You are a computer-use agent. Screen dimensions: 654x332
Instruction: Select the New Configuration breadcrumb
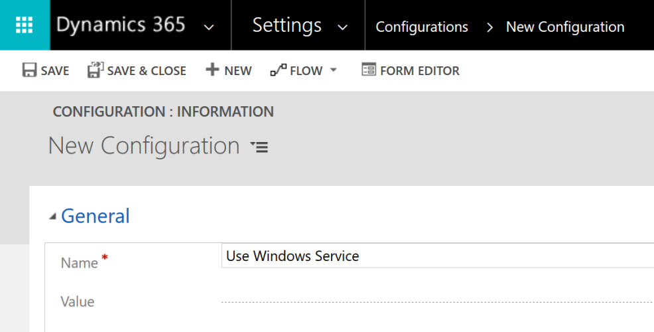point(565,27)
